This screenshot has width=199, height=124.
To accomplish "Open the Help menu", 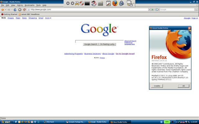I will tap(44, 5).
